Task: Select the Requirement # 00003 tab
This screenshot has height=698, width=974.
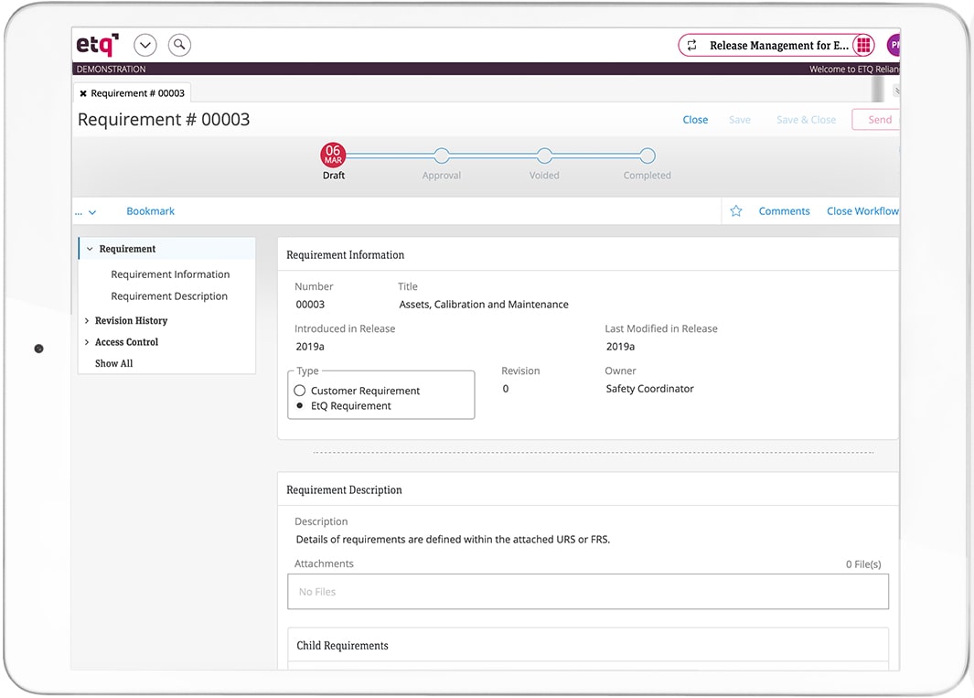Action: (137, 93)
